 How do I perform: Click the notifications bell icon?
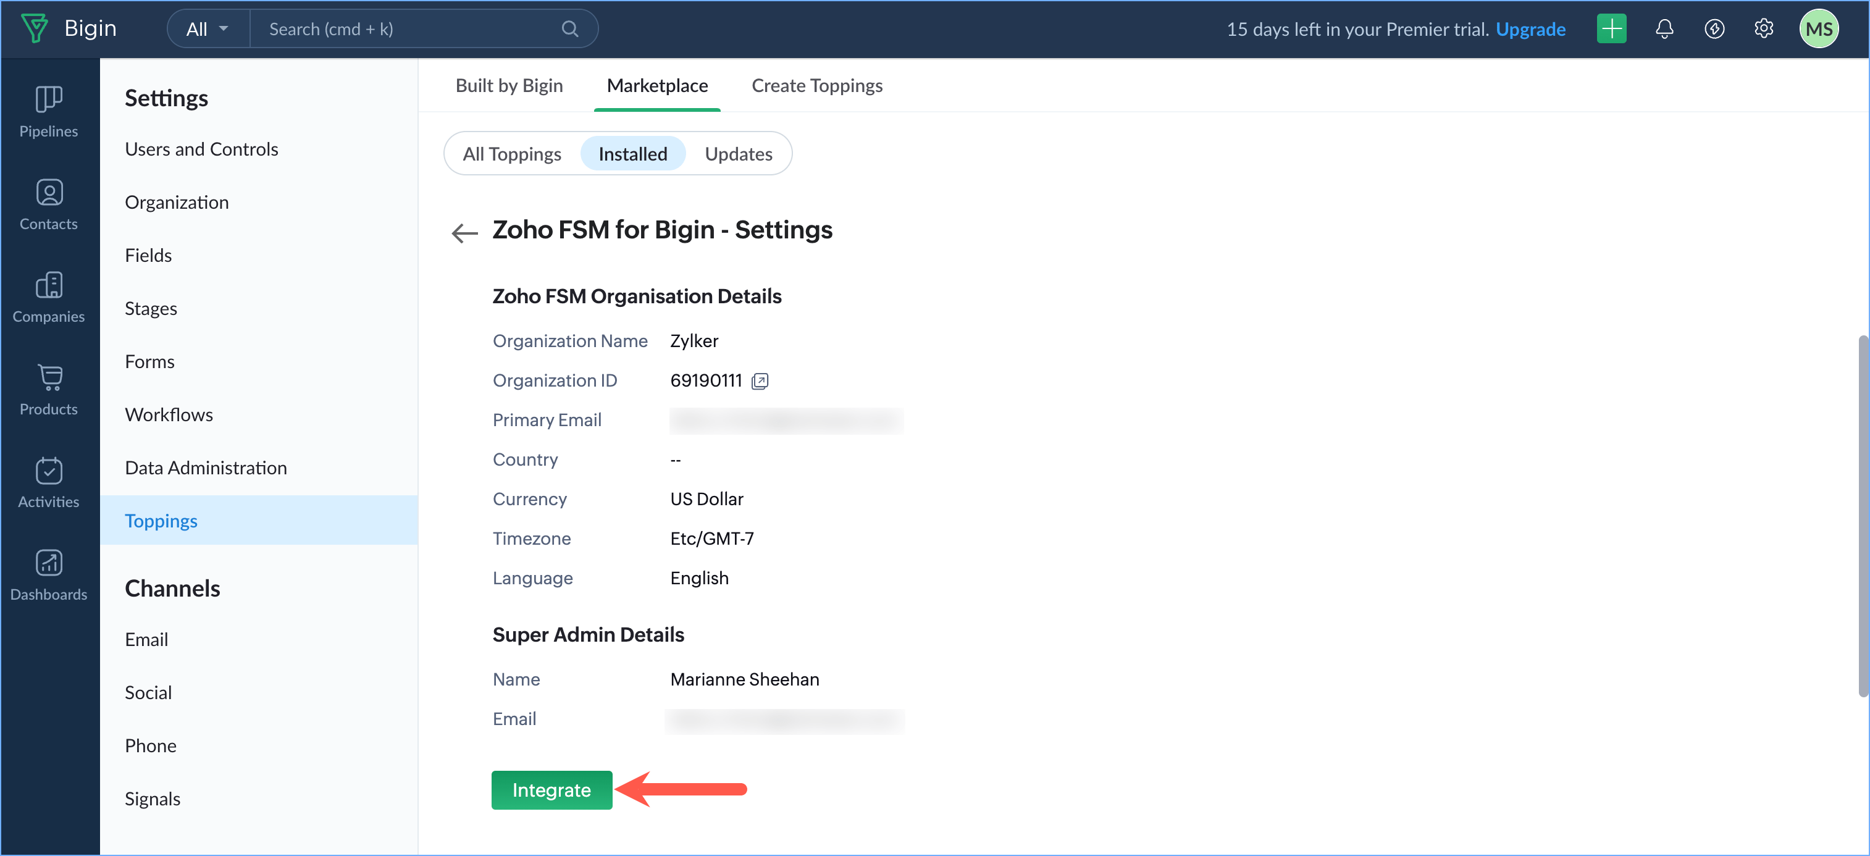coord(1664,29)
